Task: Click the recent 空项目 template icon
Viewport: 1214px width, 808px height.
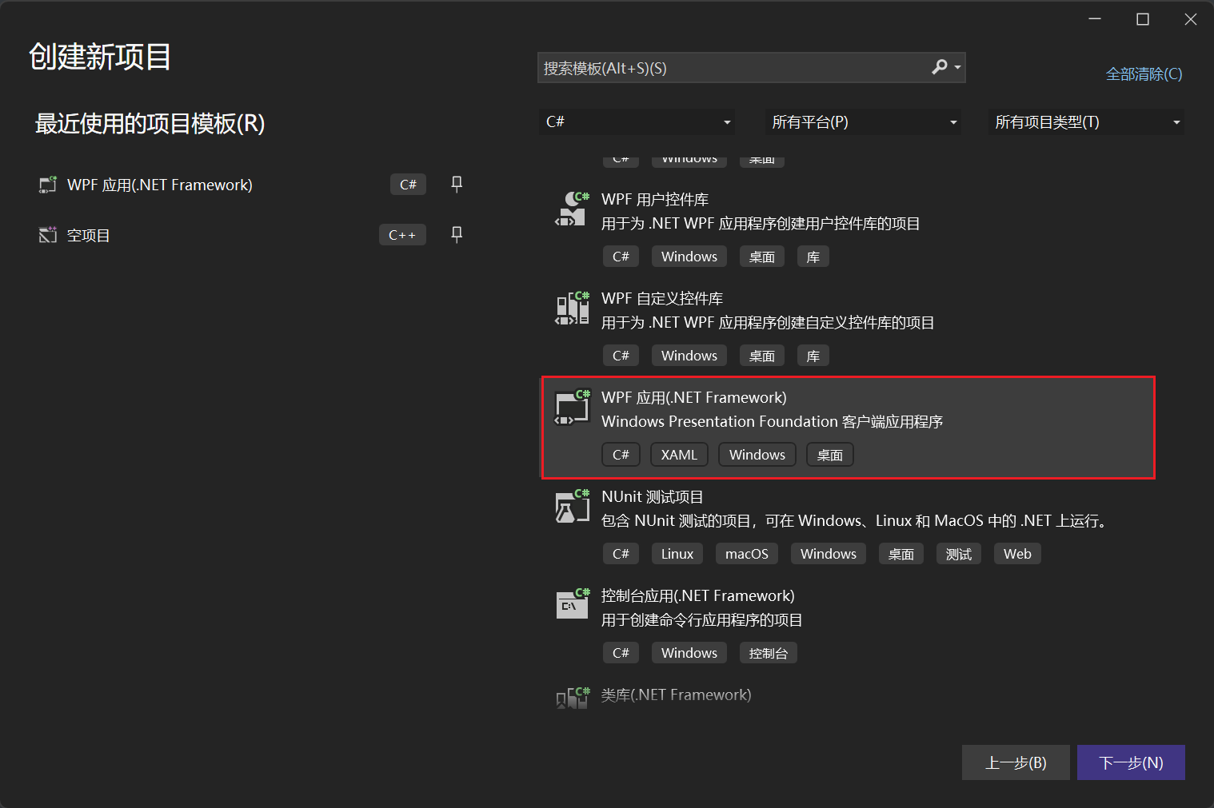Action: [48, 235]
